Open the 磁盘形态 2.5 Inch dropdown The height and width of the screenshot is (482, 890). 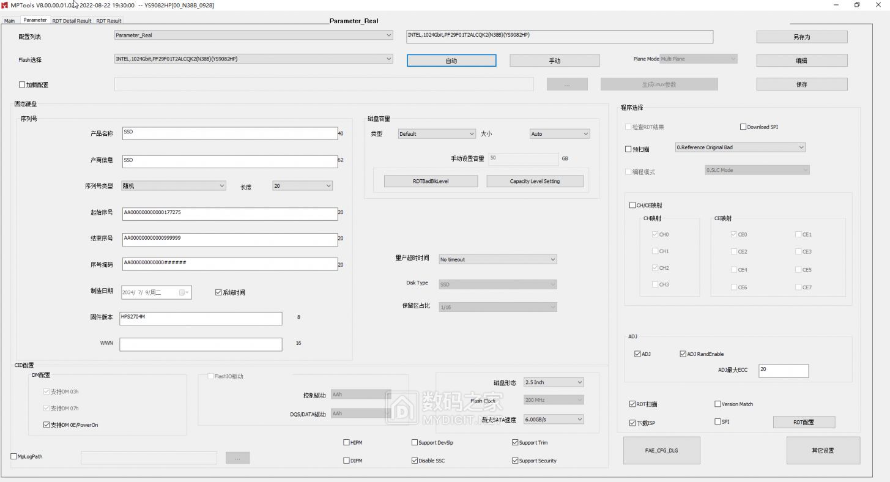(x=554, y=382)
